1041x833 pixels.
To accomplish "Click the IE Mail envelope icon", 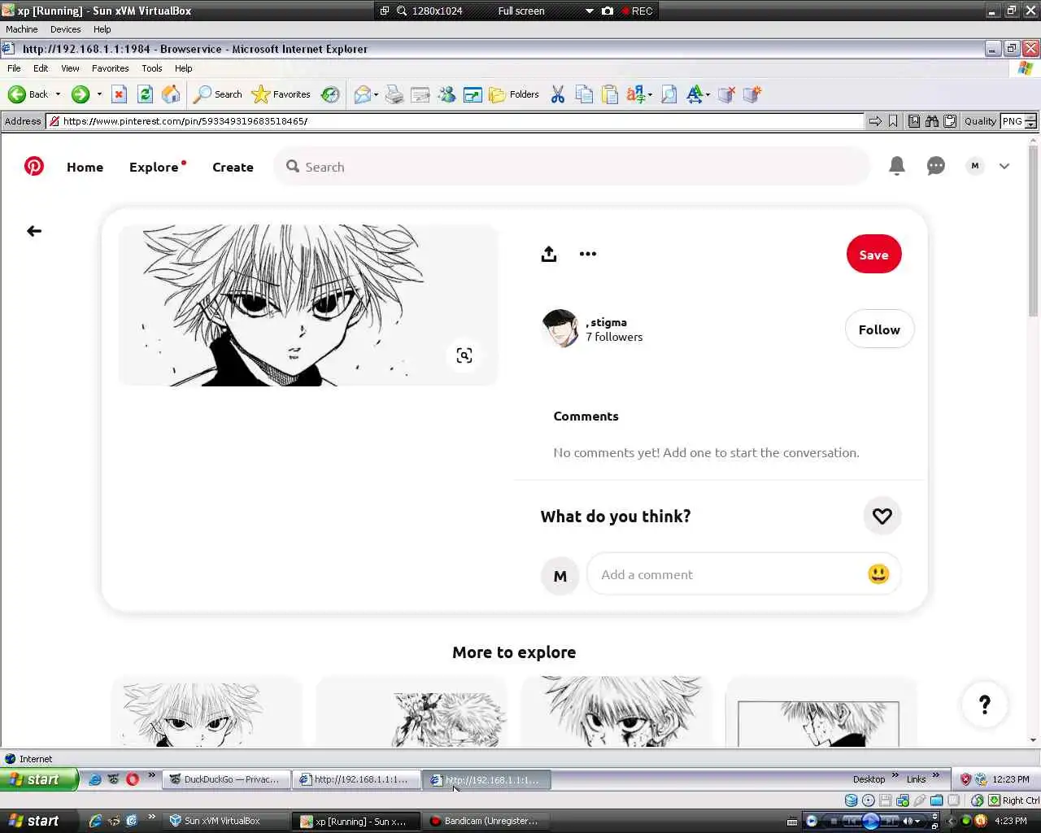I will tap(362, 95).
